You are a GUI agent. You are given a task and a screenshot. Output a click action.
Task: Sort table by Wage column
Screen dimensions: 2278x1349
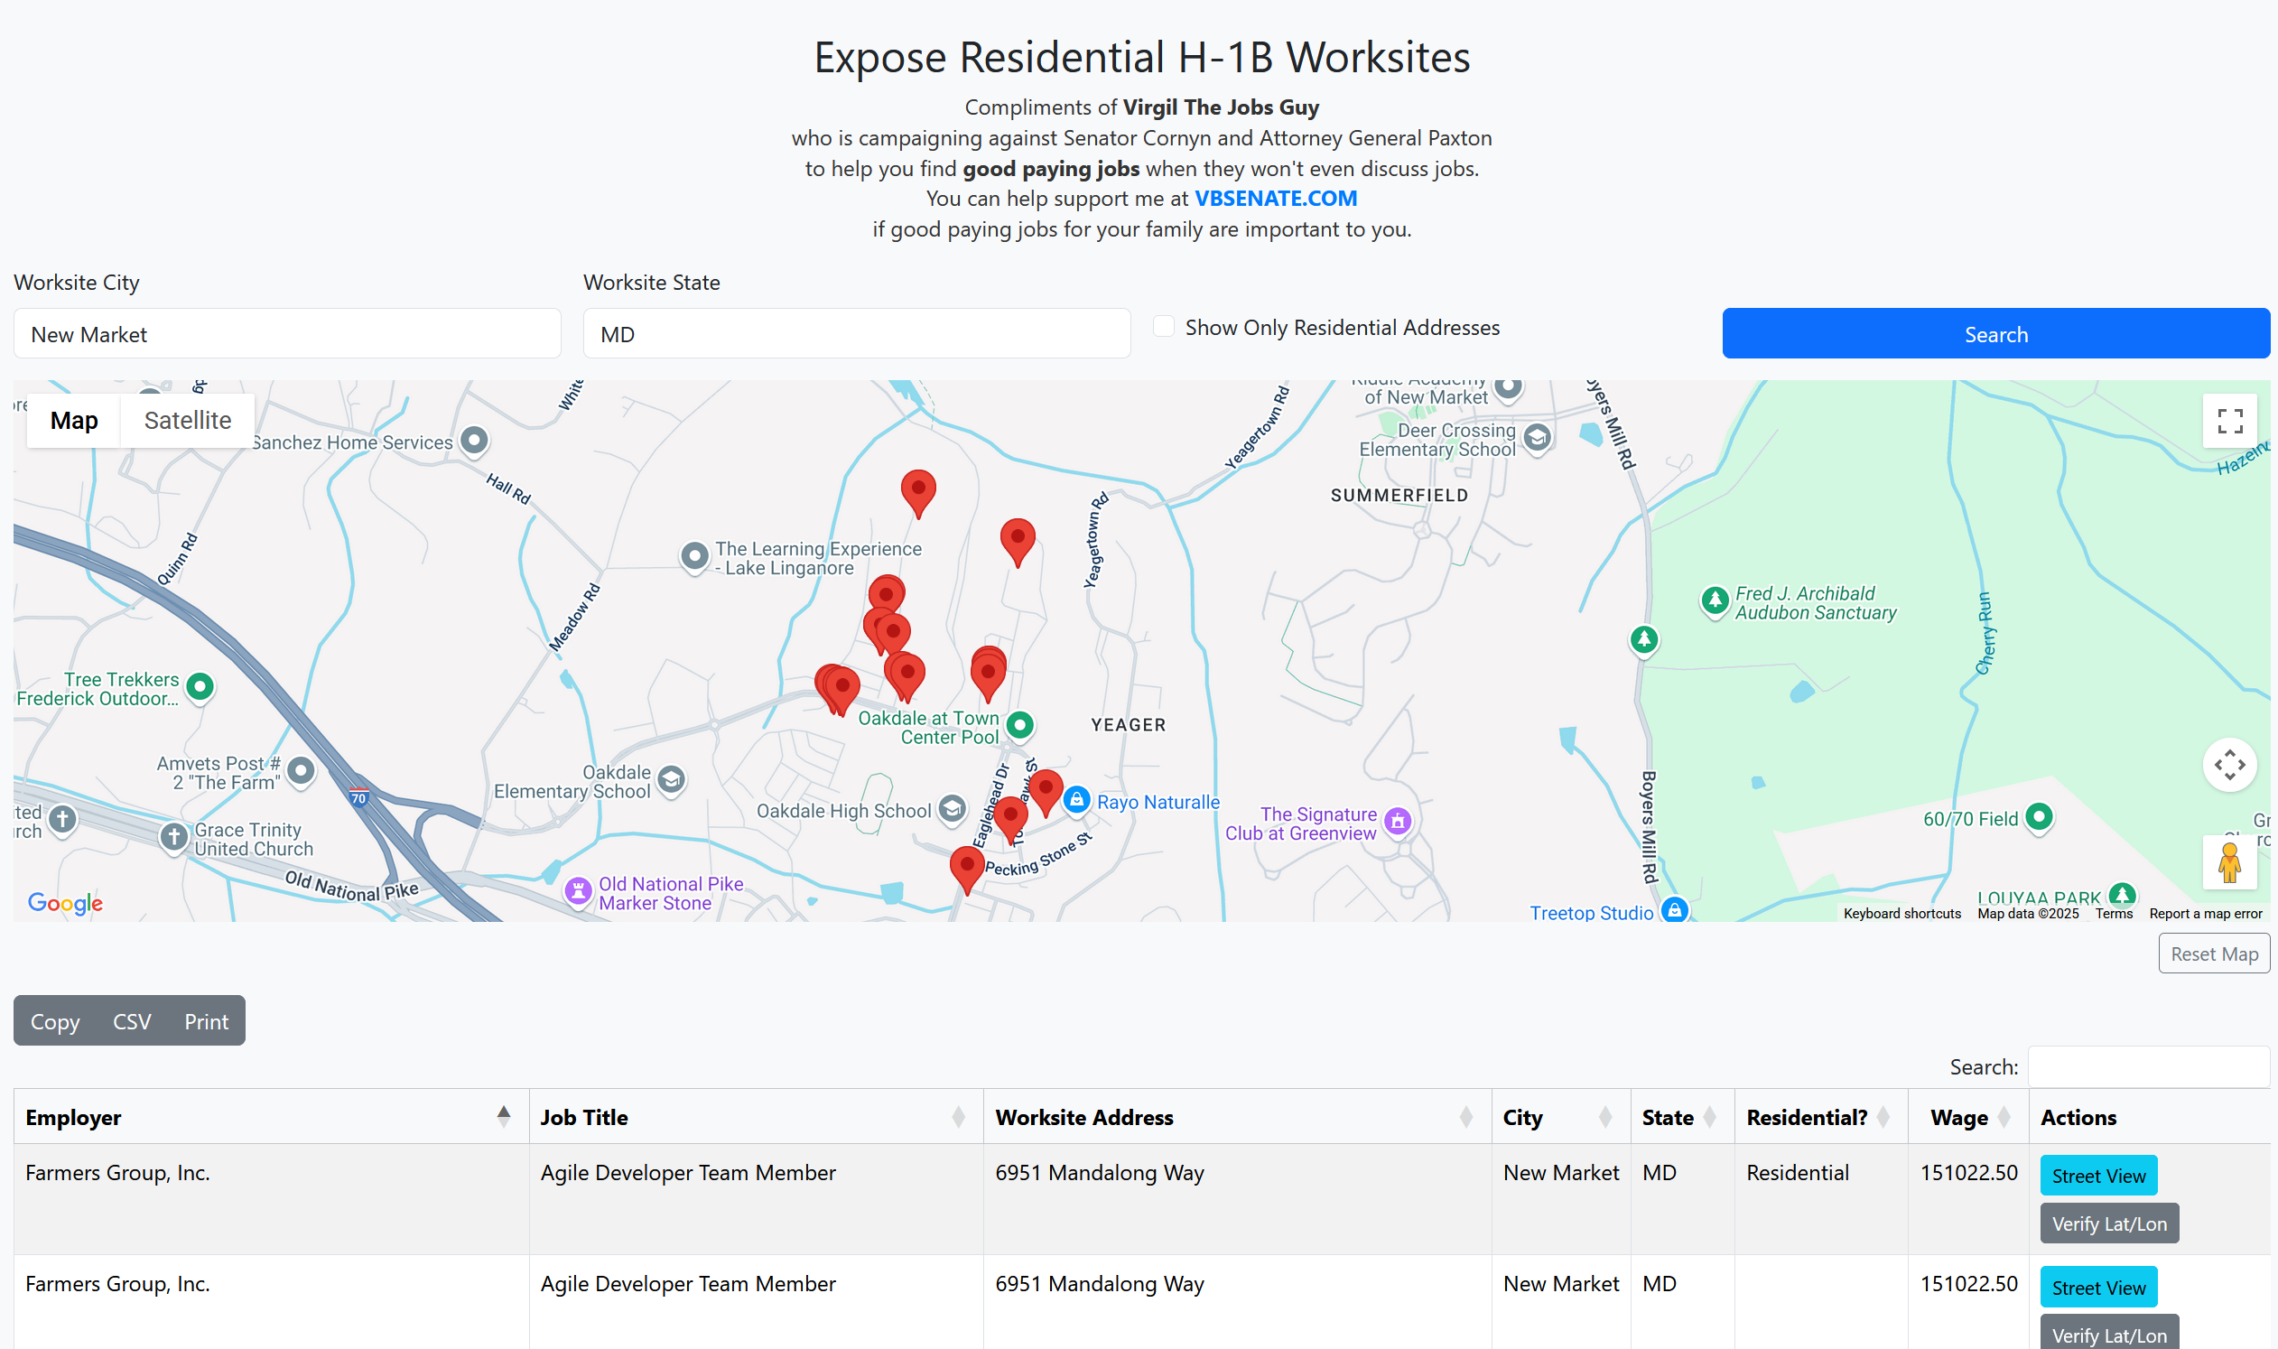1968,1116
